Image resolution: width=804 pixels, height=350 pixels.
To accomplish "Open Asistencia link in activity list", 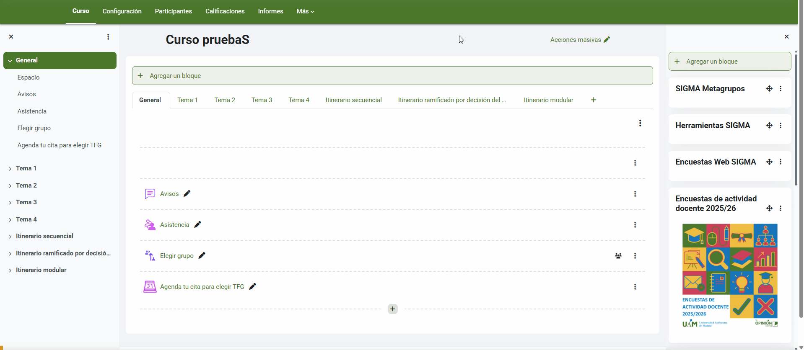I will (175, 225).
